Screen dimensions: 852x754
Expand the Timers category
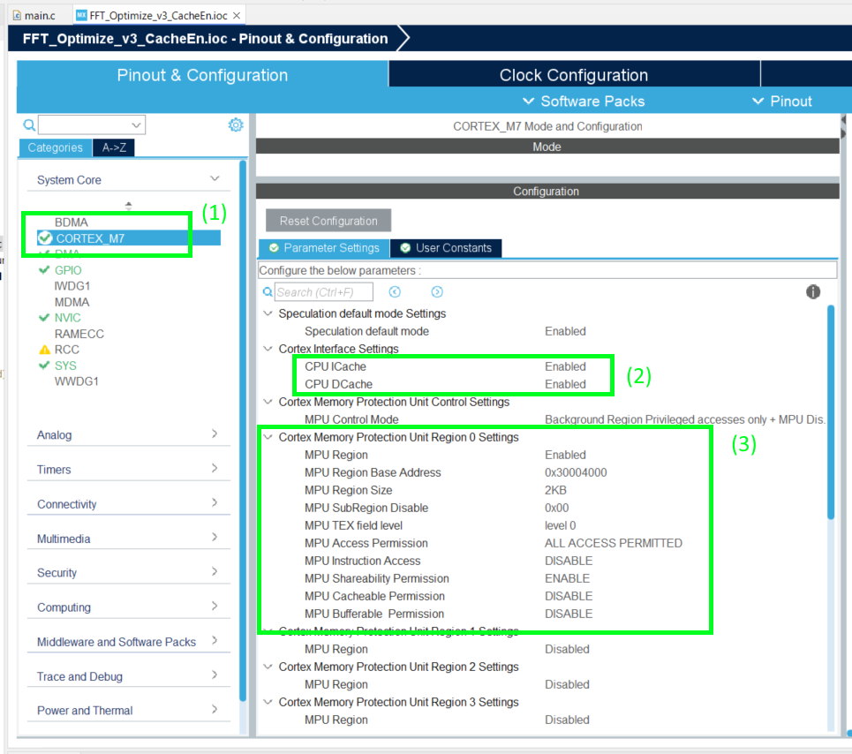pyautogui.click(x=215, y=468)
